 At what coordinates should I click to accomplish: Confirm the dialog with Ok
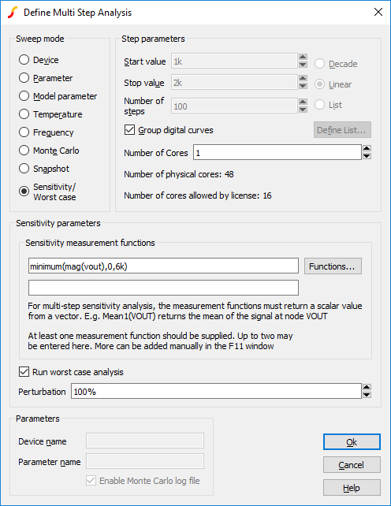tap(352, 442)
